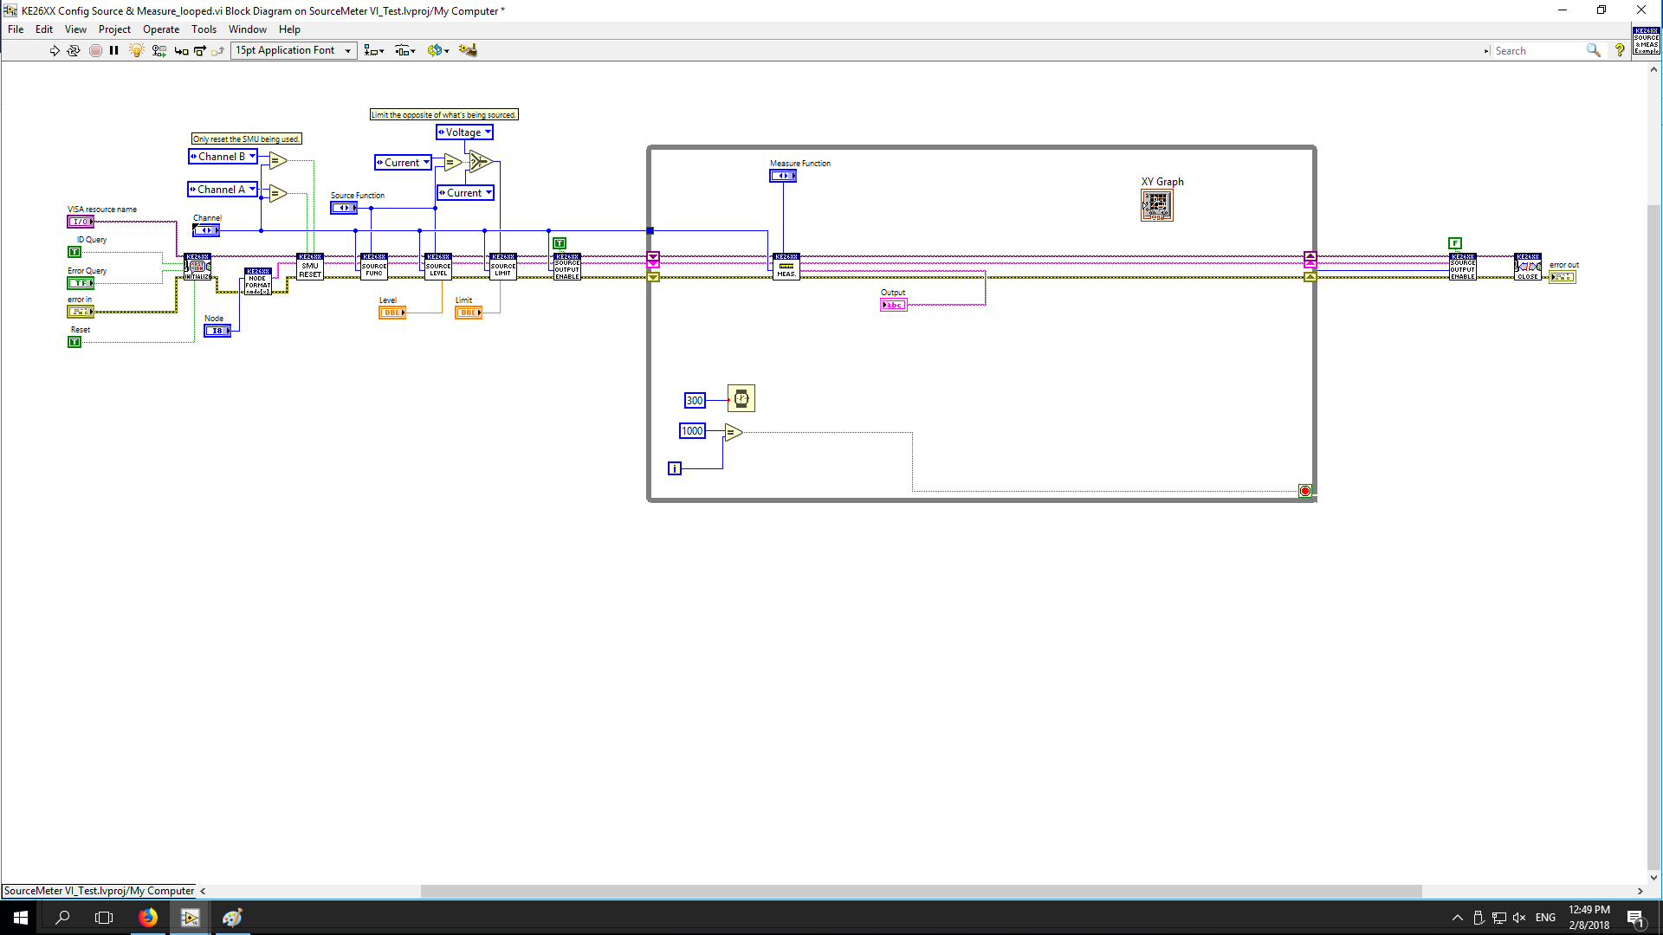This screenshot has height=935, width=1663.
Task: Open the Tools menu
Action: tap(204, 29)
